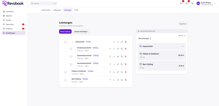The height and width of the screenshot is (106, 219).
Task: Check the Herrenhaarschnitt checkbox
Action: click(x=71, y=64)
